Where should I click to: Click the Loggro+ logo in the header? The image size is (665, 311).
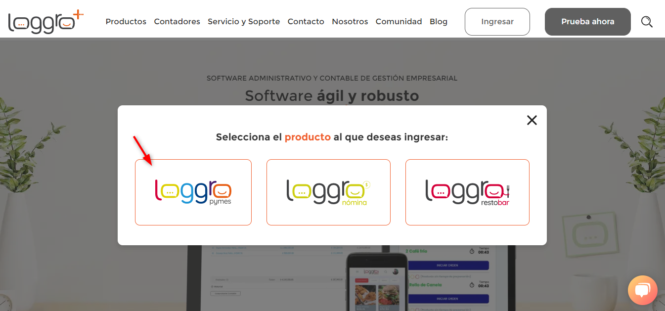coord(46,21)
